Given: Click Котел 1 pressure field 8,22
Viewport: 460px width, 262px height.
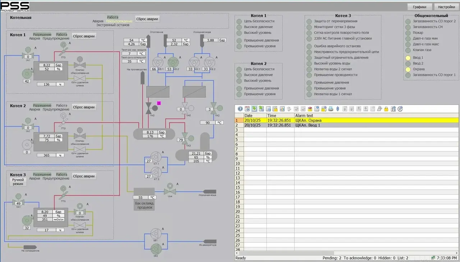Looking at the screenshot, I should pyautogui.click(x=47, y=65).
